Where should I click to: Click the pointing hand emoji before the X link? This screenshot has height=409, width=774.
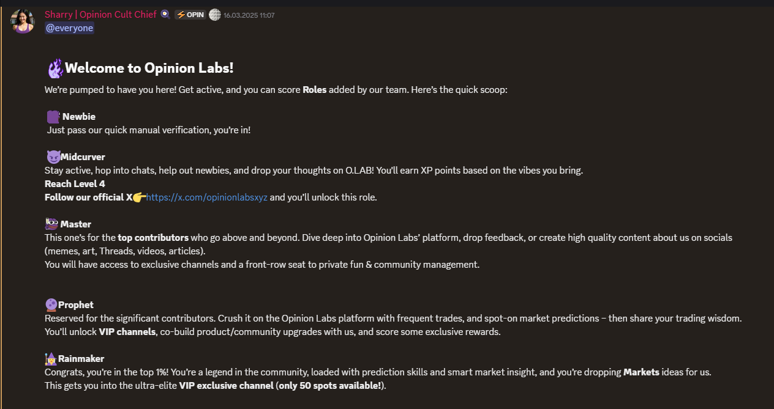[x=139, y=197]
